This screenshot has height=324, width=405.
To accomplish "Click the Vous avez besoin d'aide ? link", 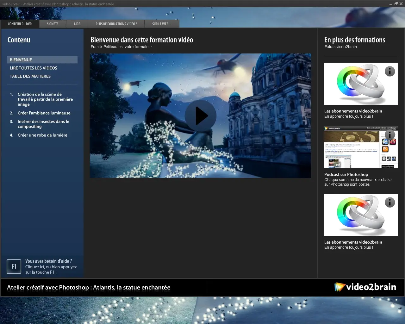I will (x=49, y=261).
